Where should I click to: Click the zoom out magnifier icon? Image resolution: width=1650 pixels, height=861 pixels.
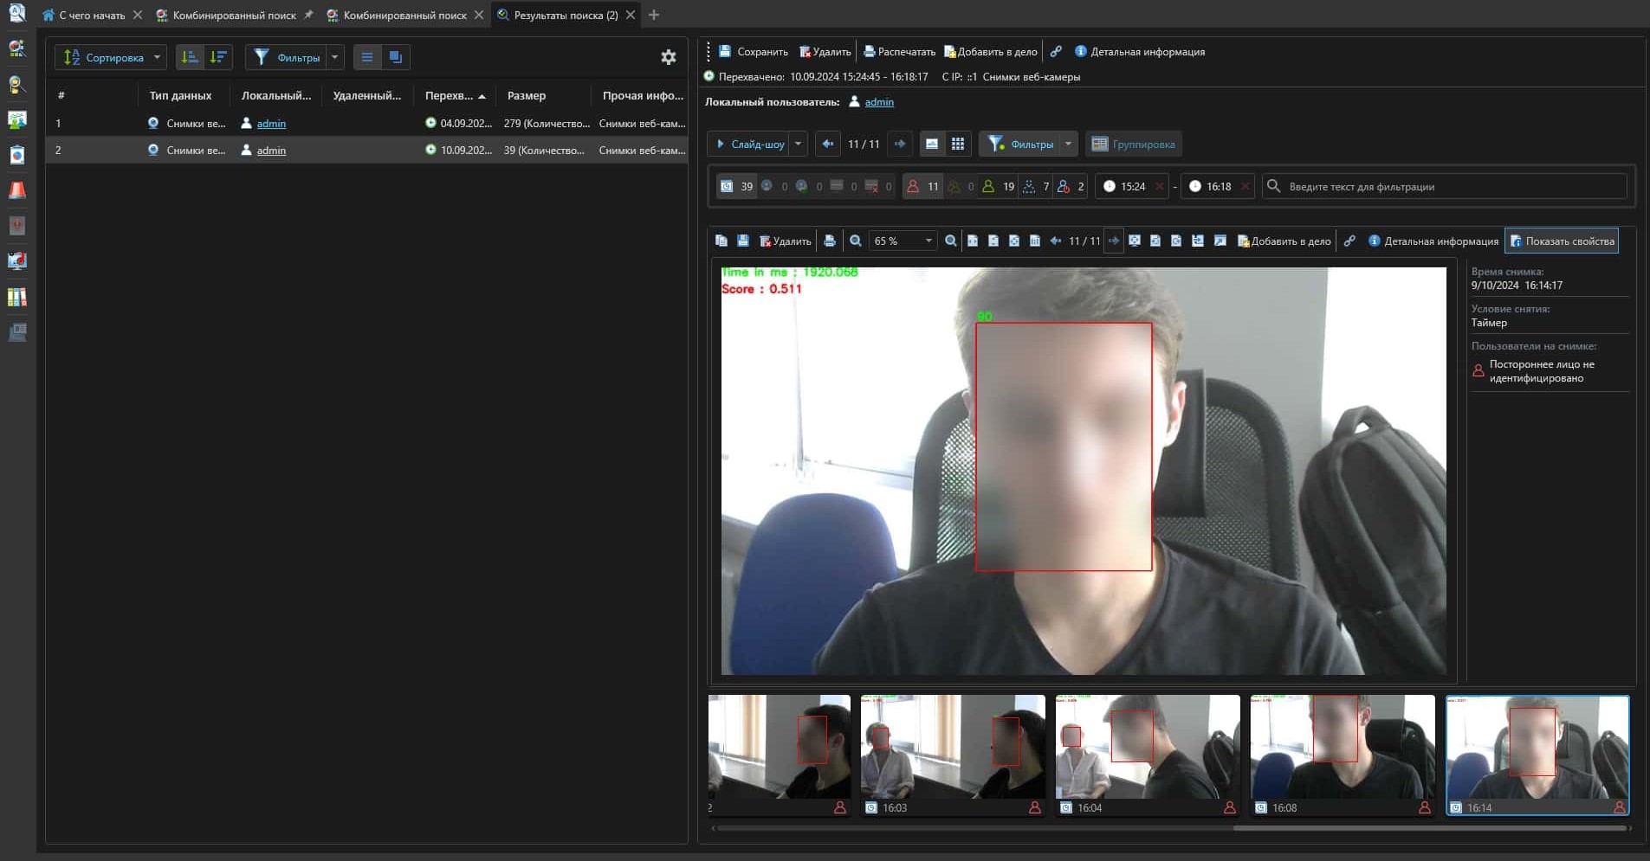[856, 241]
